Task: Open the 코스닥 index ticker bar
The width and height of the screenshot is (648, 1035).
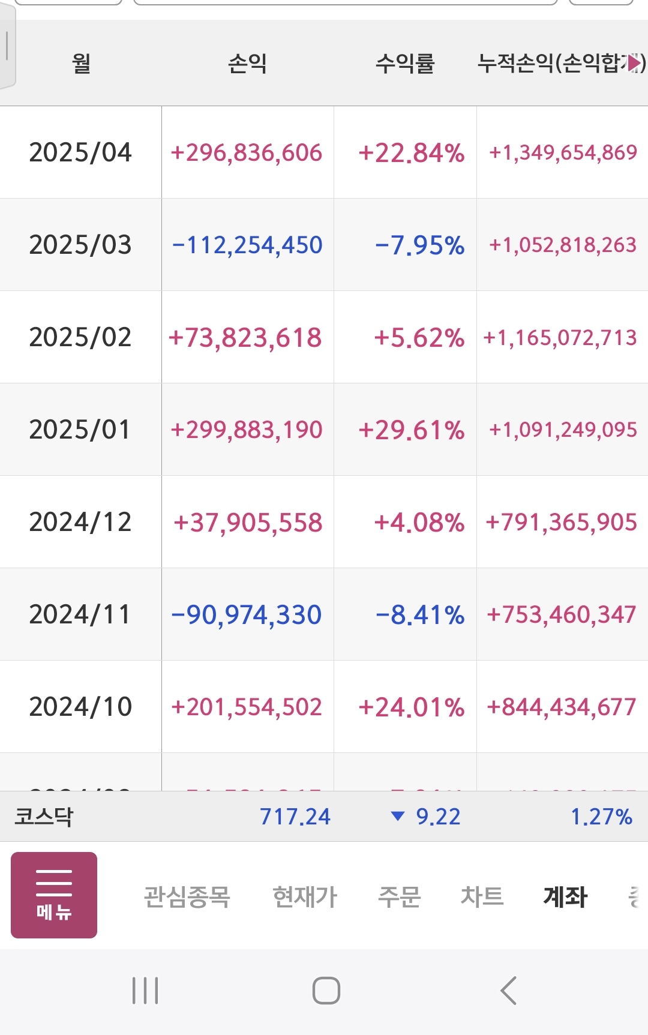Action: [x=43, y=817]
